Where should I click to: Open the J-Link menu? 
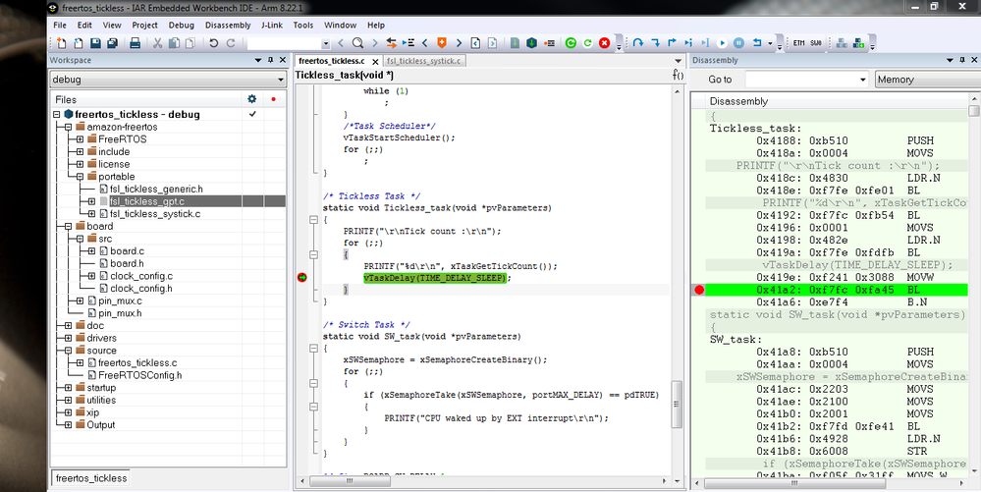[x=272, y=25]
